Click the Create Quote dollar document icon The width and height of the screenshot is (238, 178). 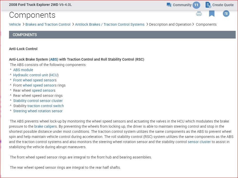coord(208,5)
